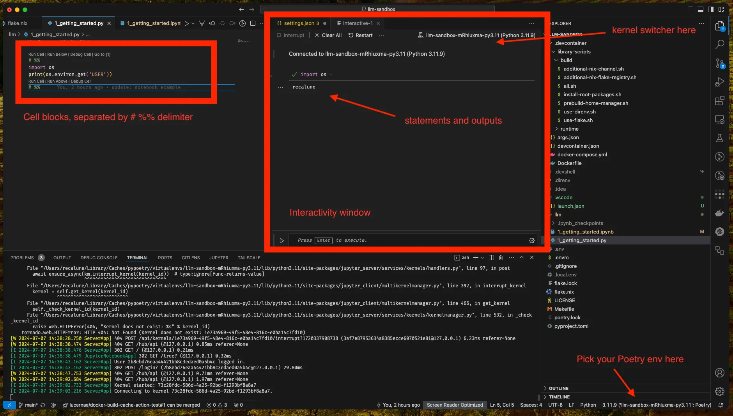Toggle bottom panel layout button
The width and height of the screenshot is (733, 416).
coord(701,9)
